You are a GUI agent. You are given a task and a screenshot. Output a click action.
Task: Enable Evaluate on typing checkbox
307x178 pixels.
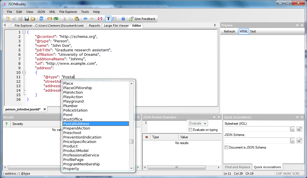[190, 130]
